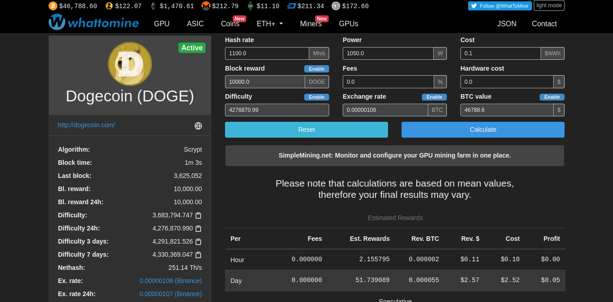This screenshot has width=613, height=302.
Task: Open the GPU menu item
Action: pos(162,24)
